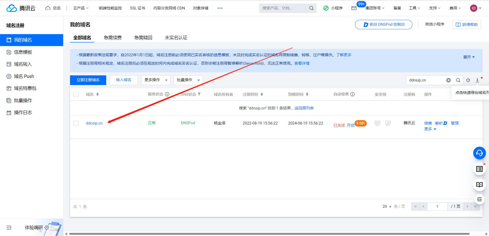The height and width of the screenshot is (236, 489).
Task: Click the second security lock shield icon
Action: (388, 123)
